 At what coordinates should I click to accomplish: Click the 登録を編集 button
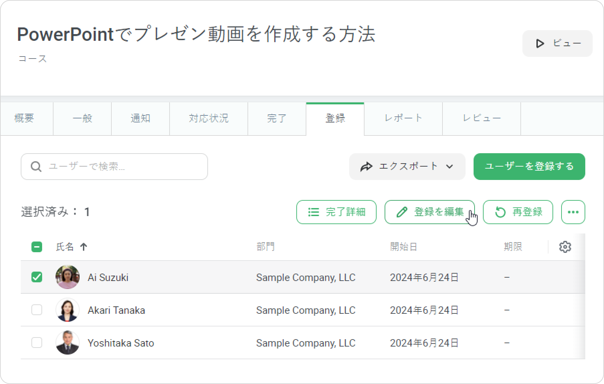429,212
